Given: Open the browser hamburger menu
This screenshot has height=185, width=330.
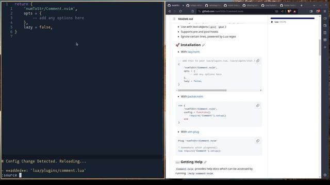Looking at the screenshot, I should 325,11.
